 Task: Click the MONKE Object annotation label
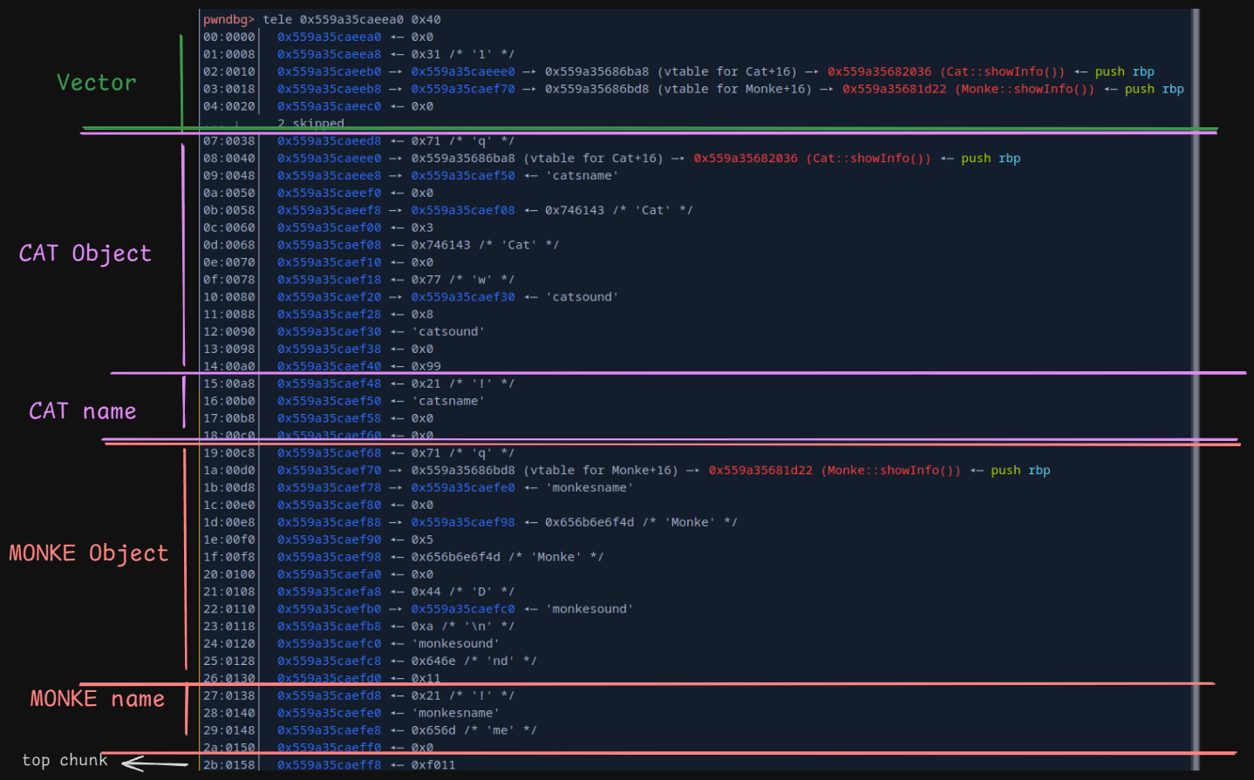pyautogui.click(x=88, y=553)
